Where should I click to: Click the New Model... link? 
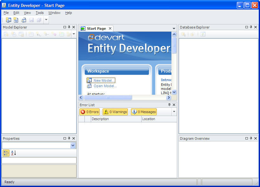tap(104, 81)
